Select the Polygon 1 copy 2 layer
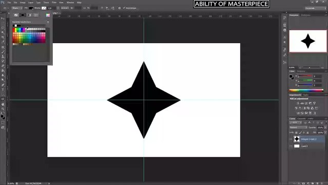Image resolution: width=328 pixels, height=185 pixels. 309,139
